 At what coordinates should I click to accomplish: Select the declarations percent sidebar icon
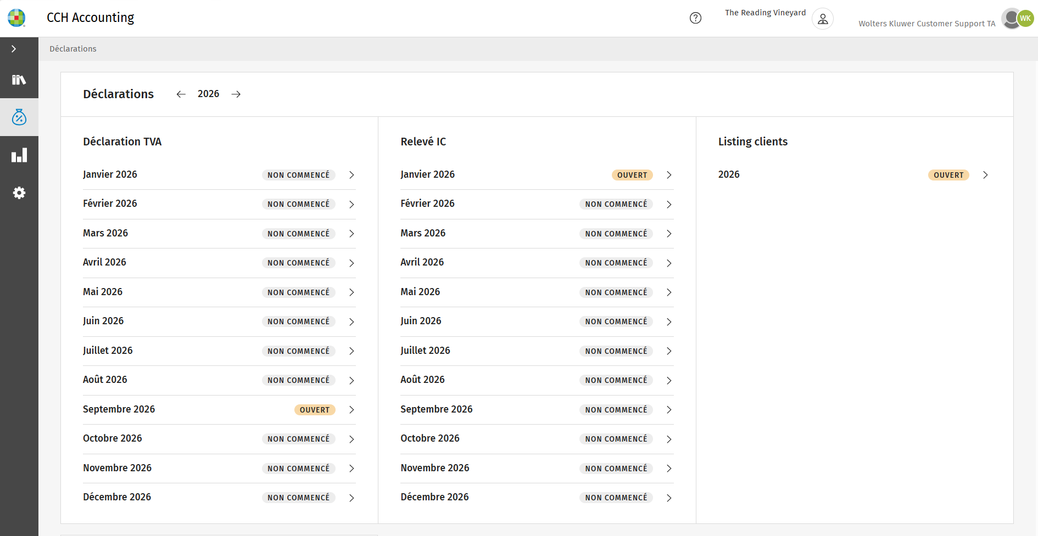tap(19, 117)
